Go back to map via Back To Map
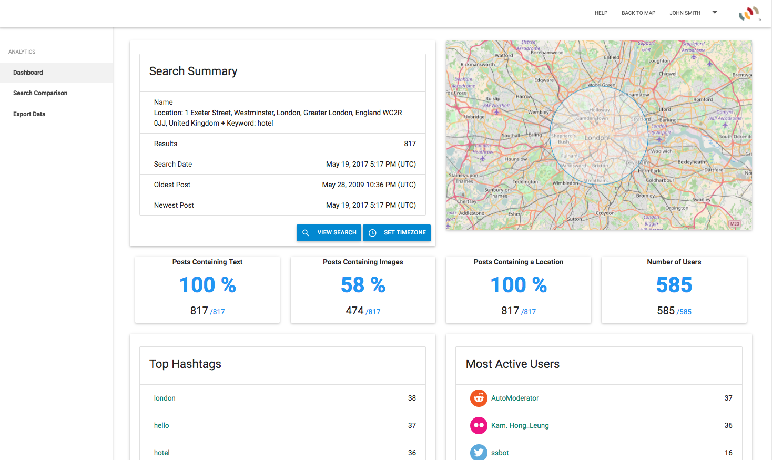772x460 pixels. (x=638, y=13)
